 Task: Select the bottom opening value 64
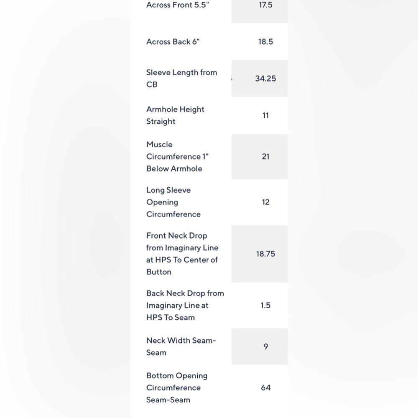point(265,387)
